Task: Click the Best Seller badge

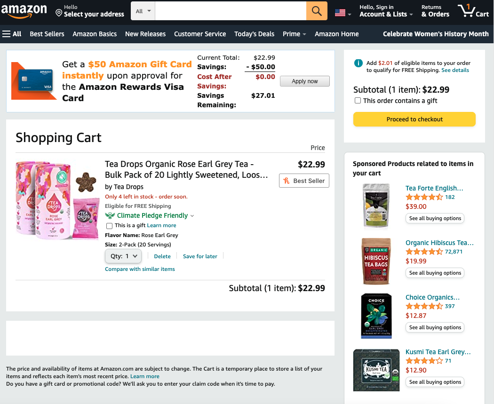Action: pyautogui.click(x=304, y=181)
